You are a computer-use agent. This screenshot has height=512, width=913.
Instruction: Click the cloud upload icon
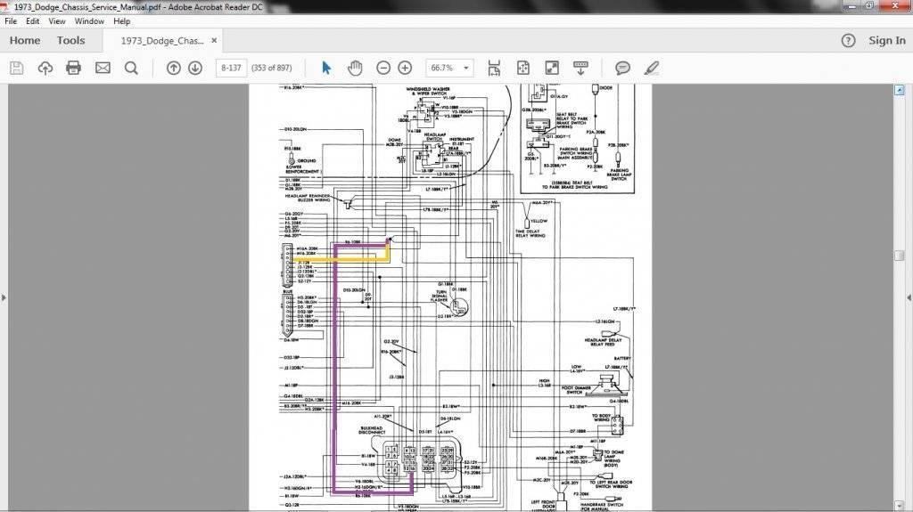(45, 68)
